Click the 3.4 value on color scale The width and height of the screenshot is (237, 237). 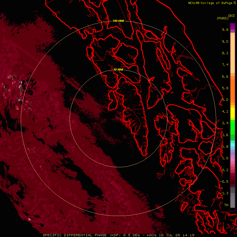pyautogui.click(x=225, y=123)
